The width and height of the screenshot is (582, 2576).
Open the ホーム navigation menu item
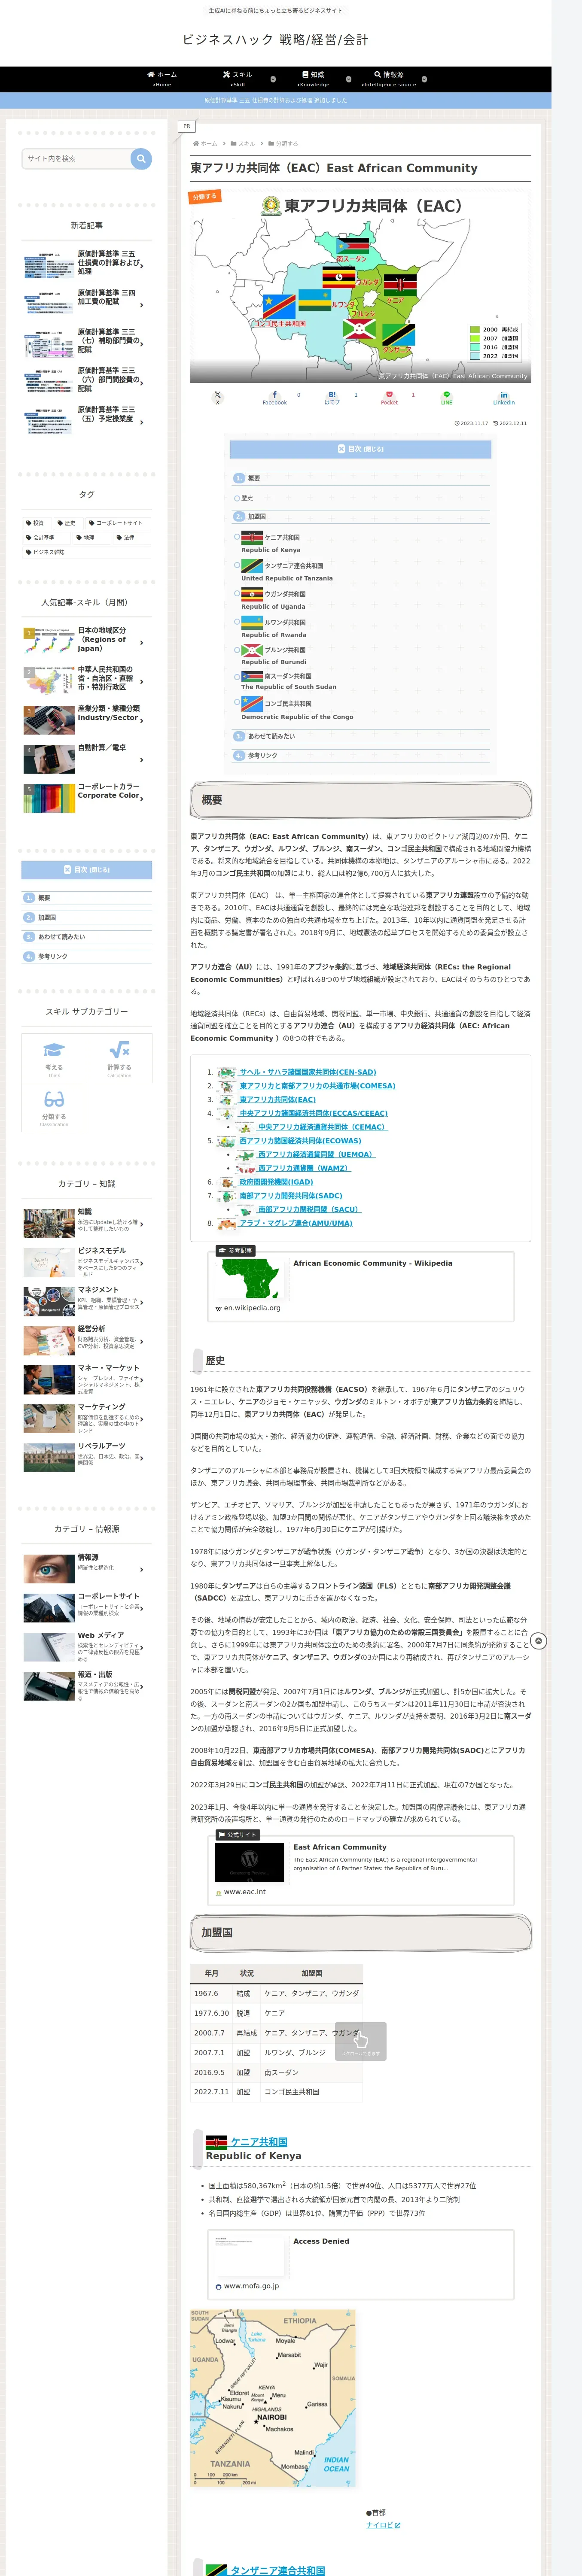click(162, 79)
